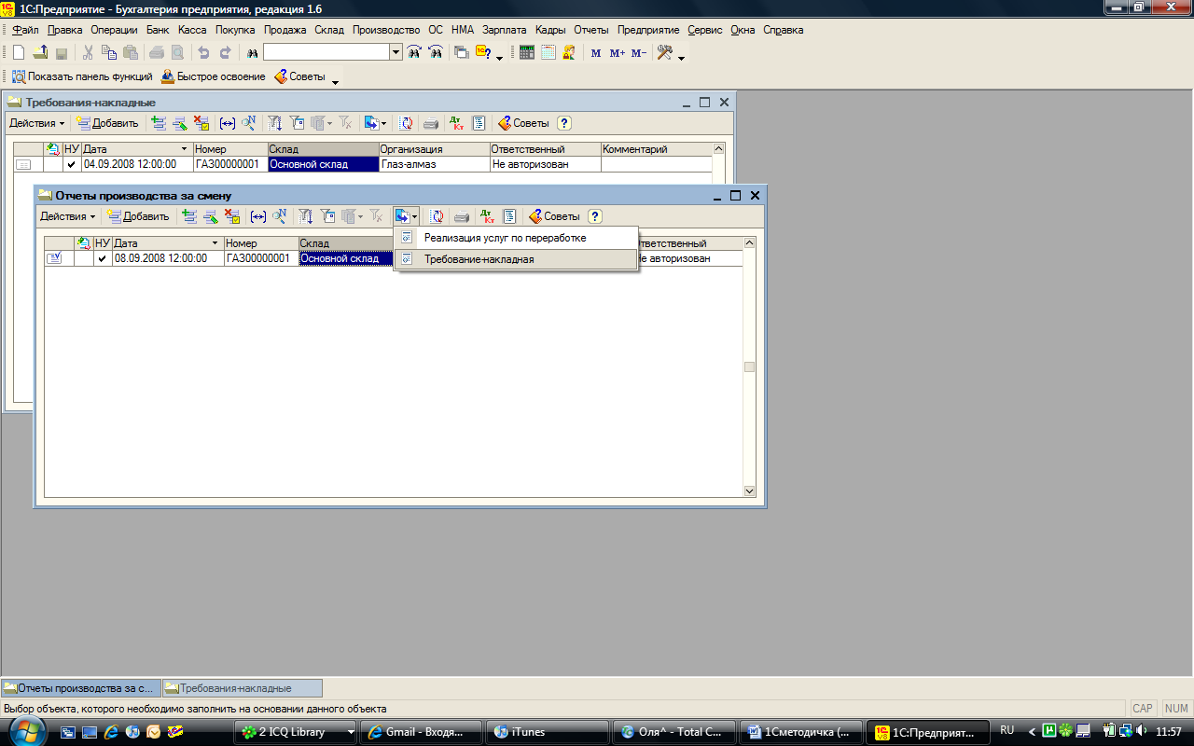Screen dimensions: 1194x746
Task: Toggle НУ checkmark in the 08.09.2008 row
Action: (103, 258)
